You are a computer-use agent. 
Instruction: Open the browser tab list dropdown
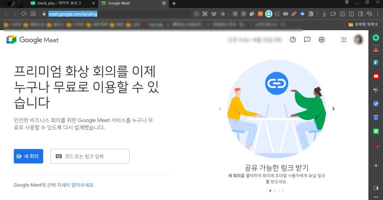tap(347, 2)
